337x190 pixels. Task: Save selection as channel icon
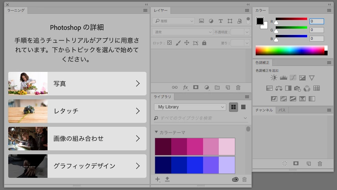click(x=296, y=163)
